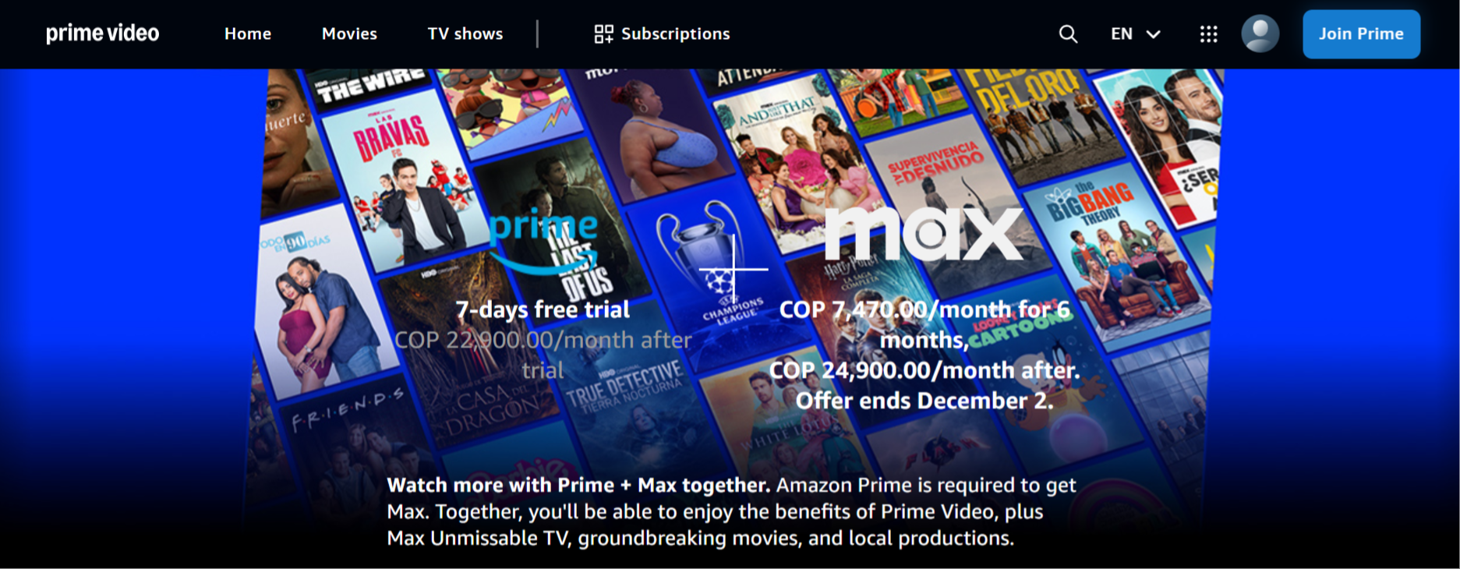Open the user profile avatar

1260,34
